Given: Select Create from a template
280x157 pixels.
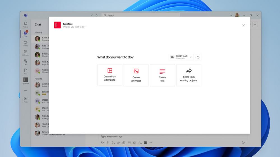Looking at the screenshot, I should click(110, 75).
